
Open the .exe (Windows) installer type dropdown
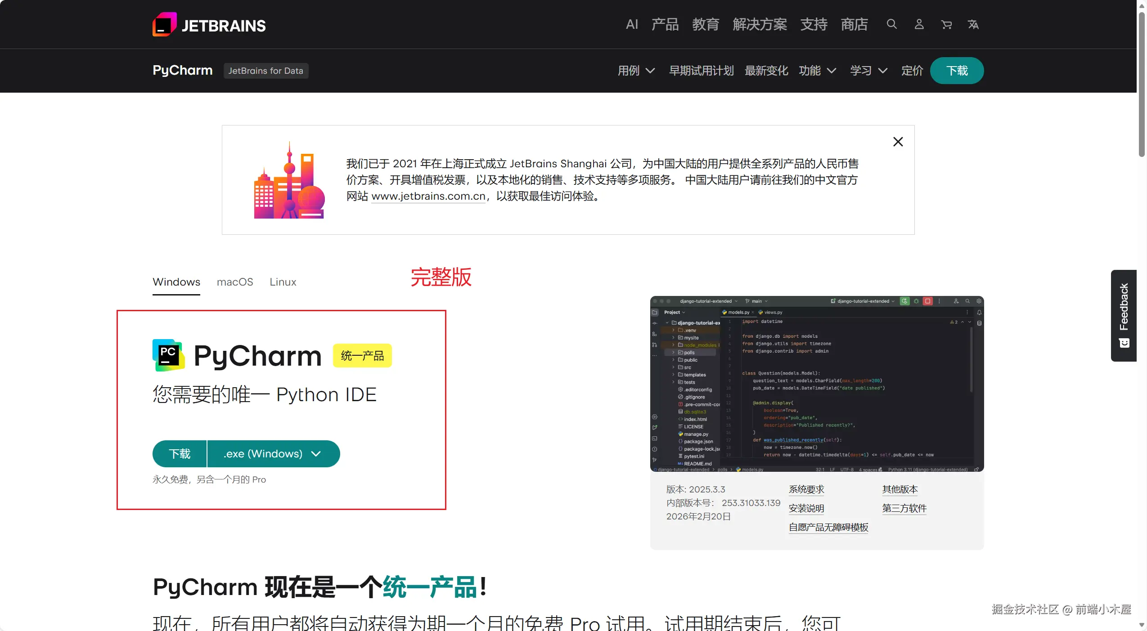pyautogui.click(x=273, y=454)
